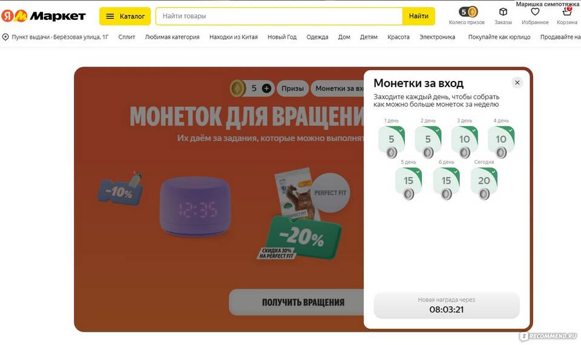The width and height of the screenshot is (581, 345).
Task: Open Колесо призов coin counter
Action: pos(468,12)
